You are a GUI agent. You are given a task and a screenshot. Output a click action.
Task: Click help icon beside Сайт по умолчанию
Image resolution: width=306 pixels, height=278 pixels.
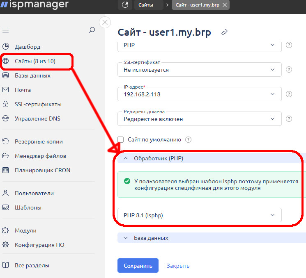189,139
